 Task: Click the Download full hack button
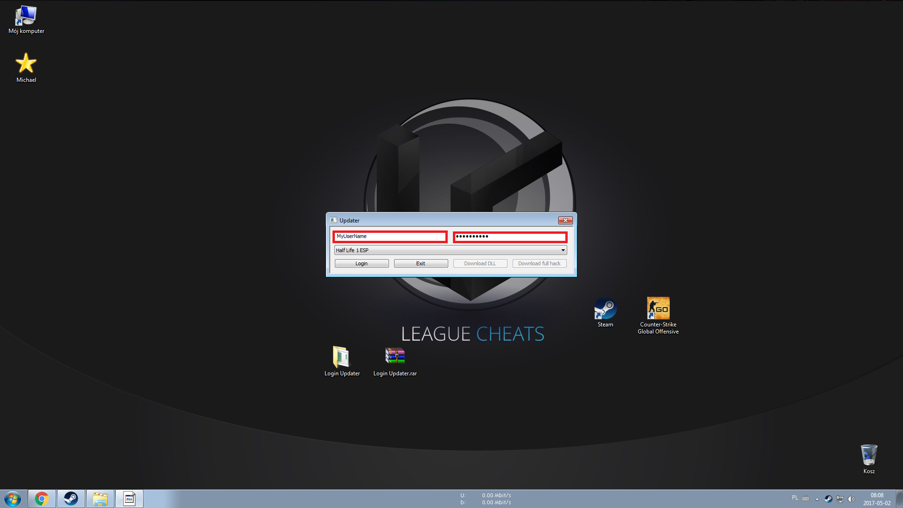click(x=539, y=263)
